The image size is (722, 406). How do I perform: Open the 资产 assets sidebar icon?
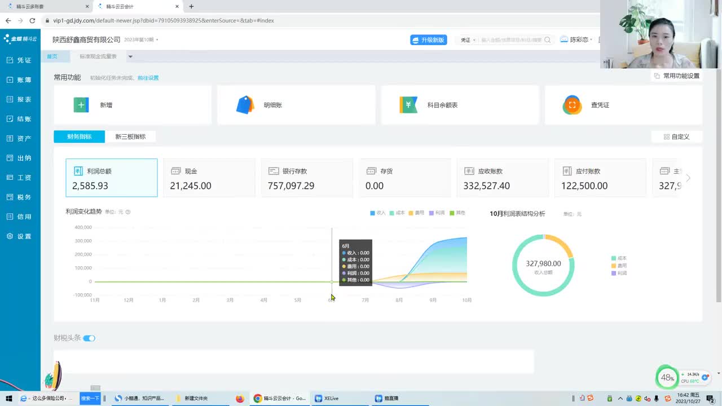click(x=10, y=138)
